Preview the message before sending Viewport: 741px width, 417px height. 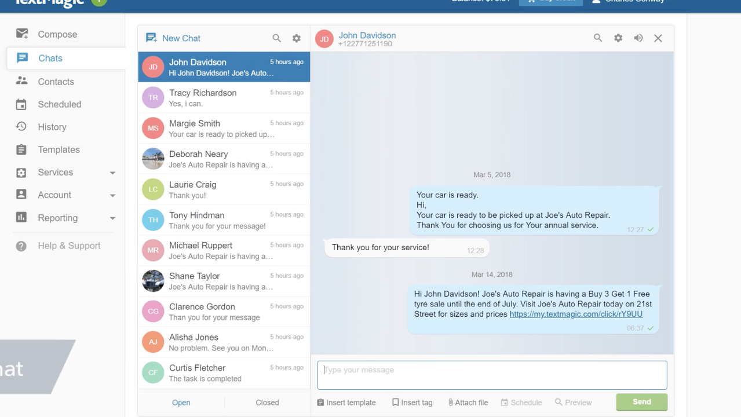[x=573, y=402]
